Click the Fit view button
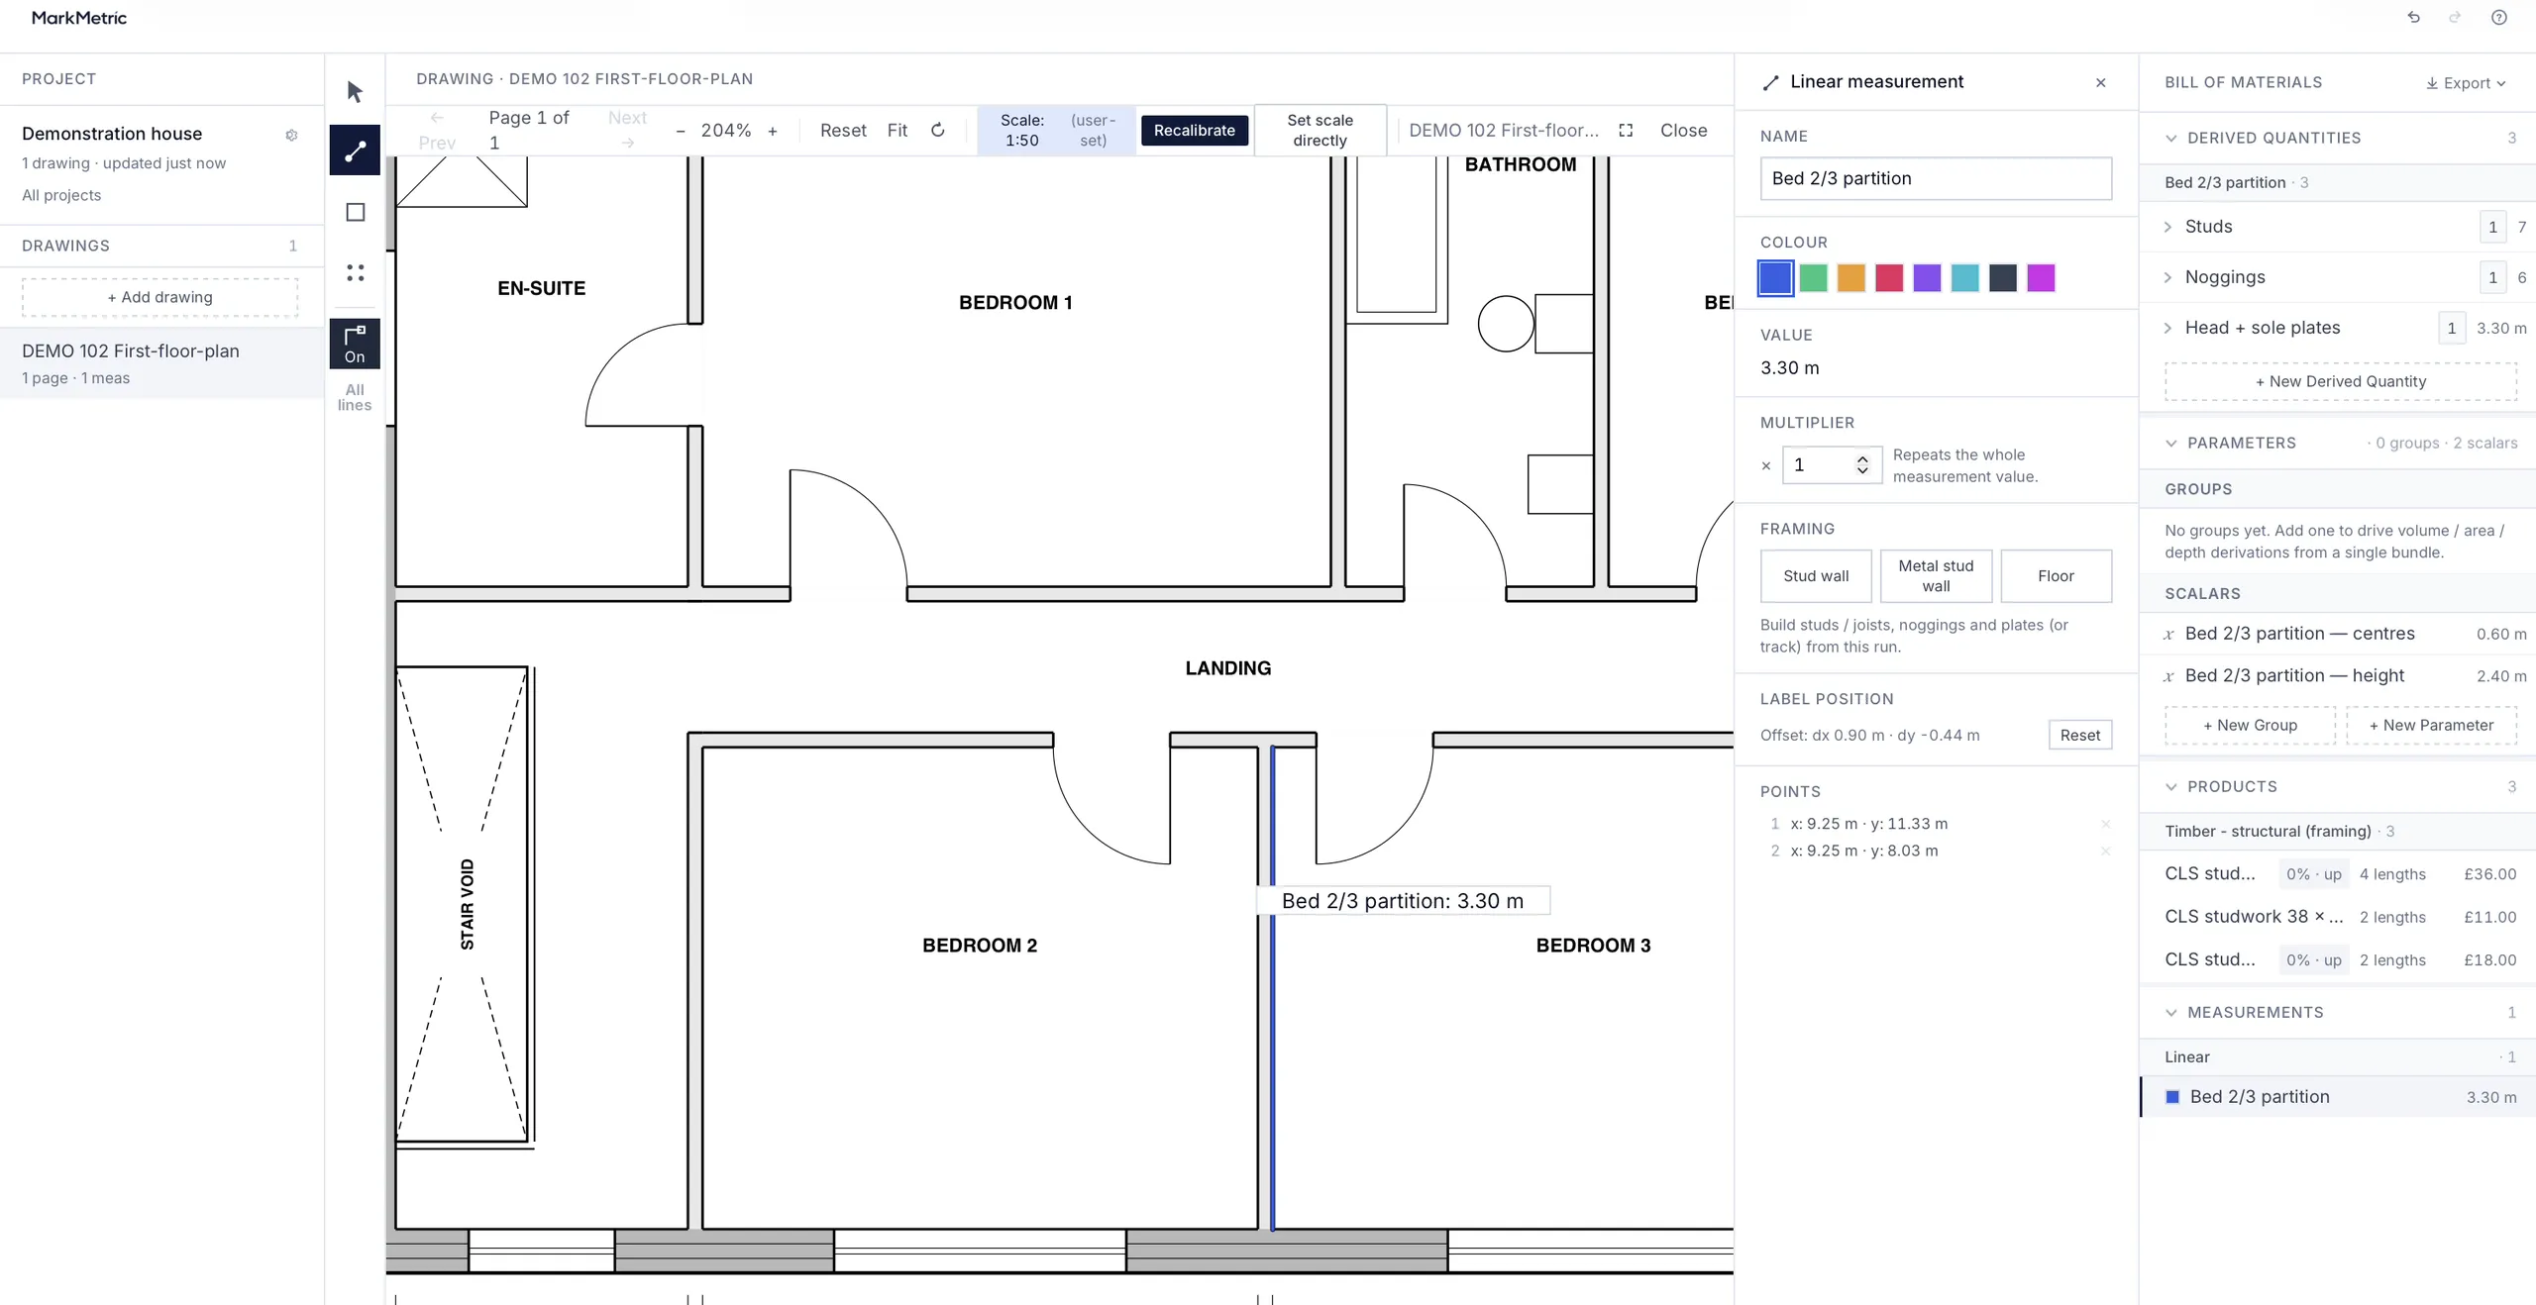The width and height of the screenshot is (2536, 1305). 897,131
